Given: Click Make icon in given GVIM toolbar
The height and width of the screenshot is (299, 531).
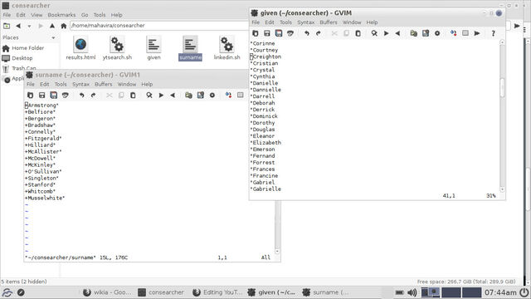Looking at the screenshot, I should (454, 33).
